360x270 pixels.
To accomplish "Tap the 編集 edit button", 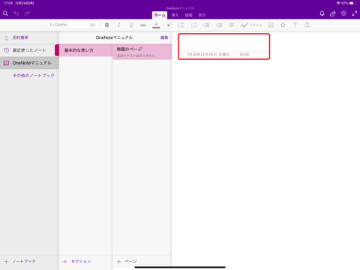I will 164,37.
